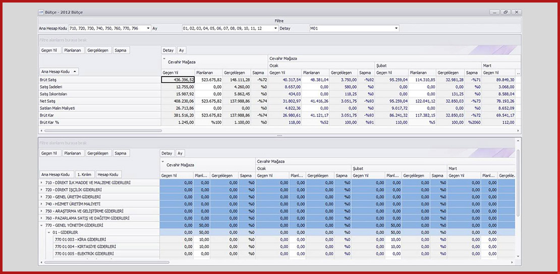Click the Satış İadeleri row header
Image resolution: width=560 pixels, height=274 pixels.
coord(100,87)
